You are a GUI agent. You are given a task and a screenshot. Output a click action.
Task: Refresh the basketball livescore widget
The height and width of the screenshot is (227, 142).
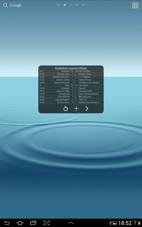pos(66,109)
